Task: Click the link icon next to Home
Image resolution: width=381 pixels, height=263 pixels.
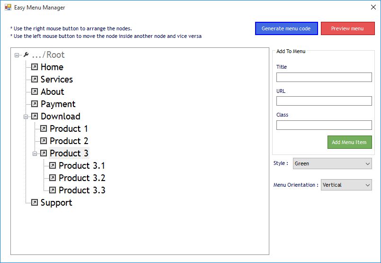Action: click(35, 67)
